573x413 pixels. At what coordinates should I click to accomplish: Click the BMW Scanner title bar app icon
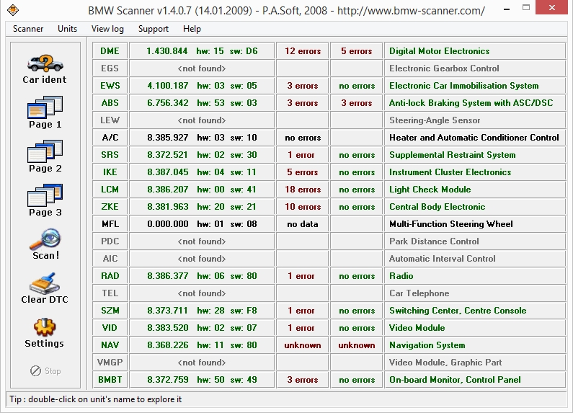click(x=13, y=10)
